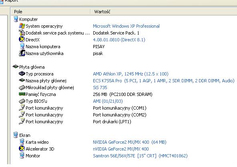Click the user name value pisak
This screenshot has width=237, height=167.
pyautogui.click(x=98, y=53)
